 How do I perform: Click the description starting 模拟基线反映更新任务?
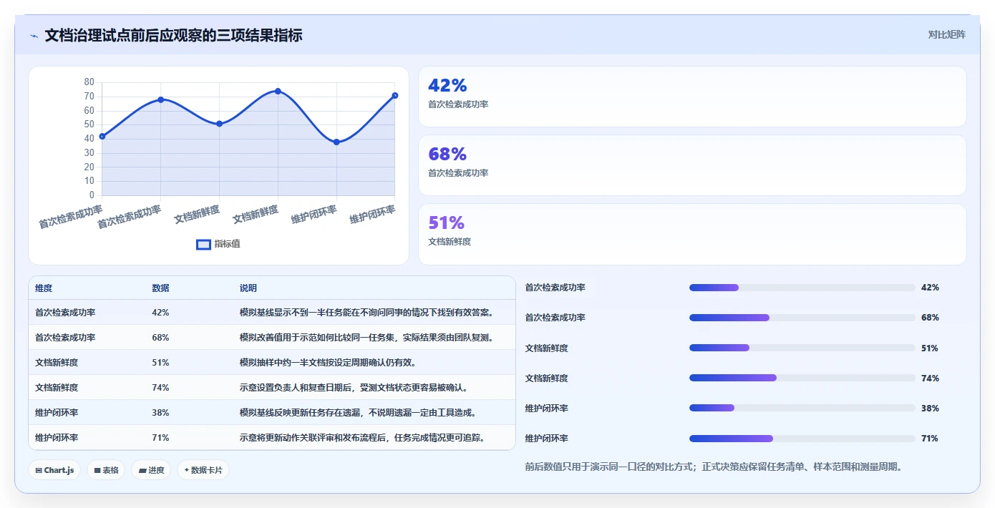tap(358, 413)
